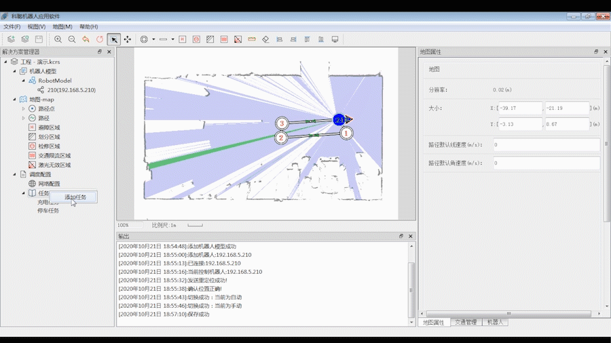Select the eraser tool in toolbar
The height and width of the screenshot is (343, 611).
coord(265,39)
